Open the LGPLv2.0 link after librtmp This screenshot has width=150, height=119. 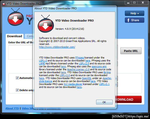[65, 75]
